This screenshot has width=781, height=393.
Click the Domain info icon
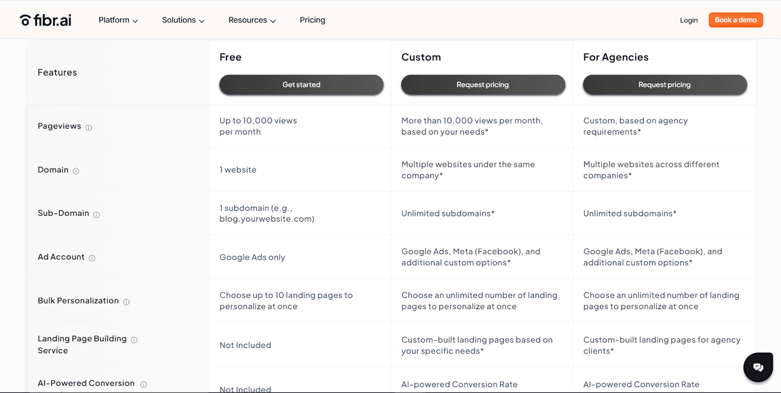pos(76,171)
